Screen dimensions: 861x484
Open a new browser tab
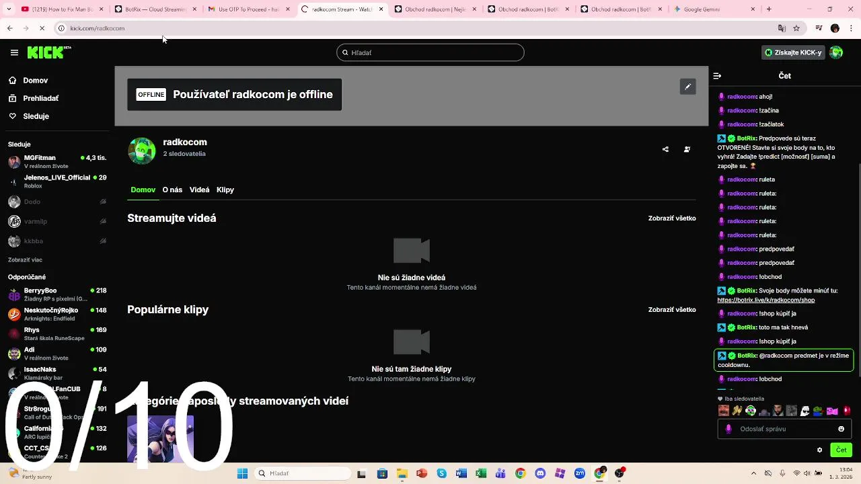(769, 9)
